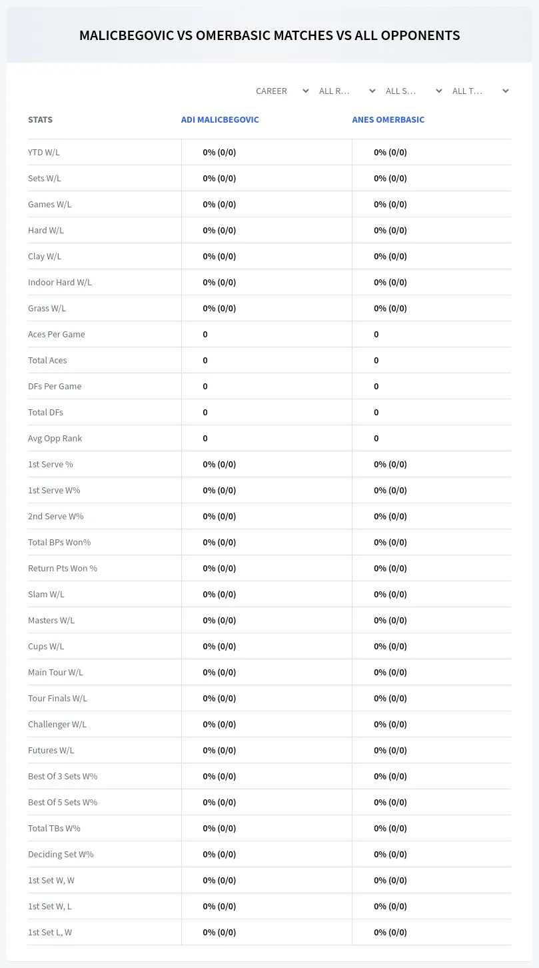Open Anes Omerbasic player profile link
539x968 pixels.
[x=388, y=120]
